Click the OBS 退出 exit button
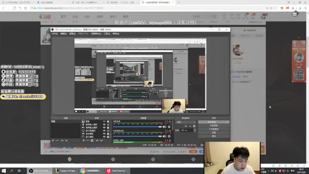The image size is (309, 174). pyautogui.click(x=214, y=136)
